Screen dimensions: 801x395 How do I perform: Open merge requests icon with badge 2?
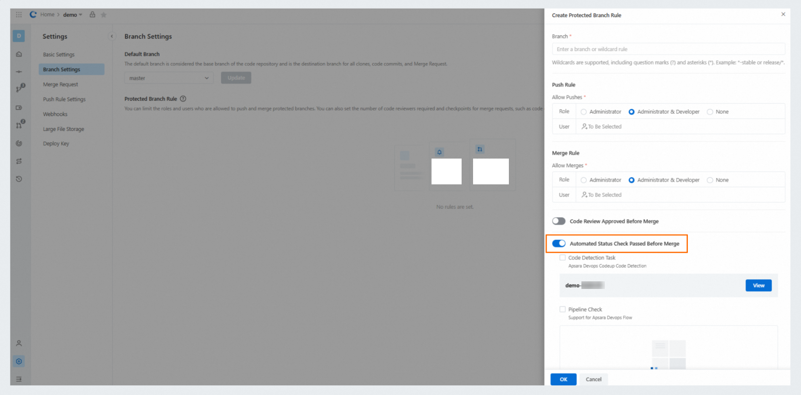click(x=20, y=125)
